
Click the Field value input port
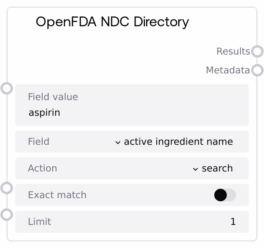7,88
